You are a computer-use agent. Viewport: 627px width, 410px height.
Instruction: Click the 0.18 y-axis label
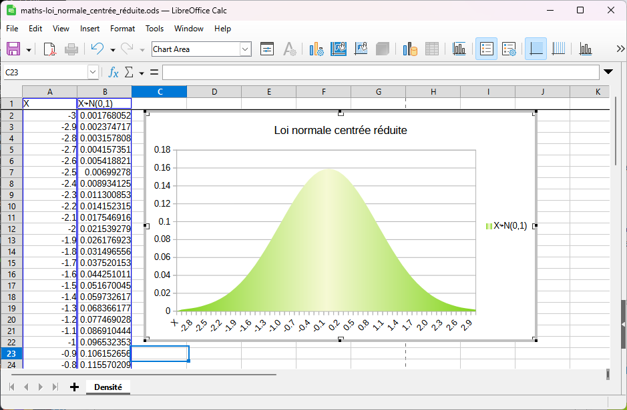point(162,150)
